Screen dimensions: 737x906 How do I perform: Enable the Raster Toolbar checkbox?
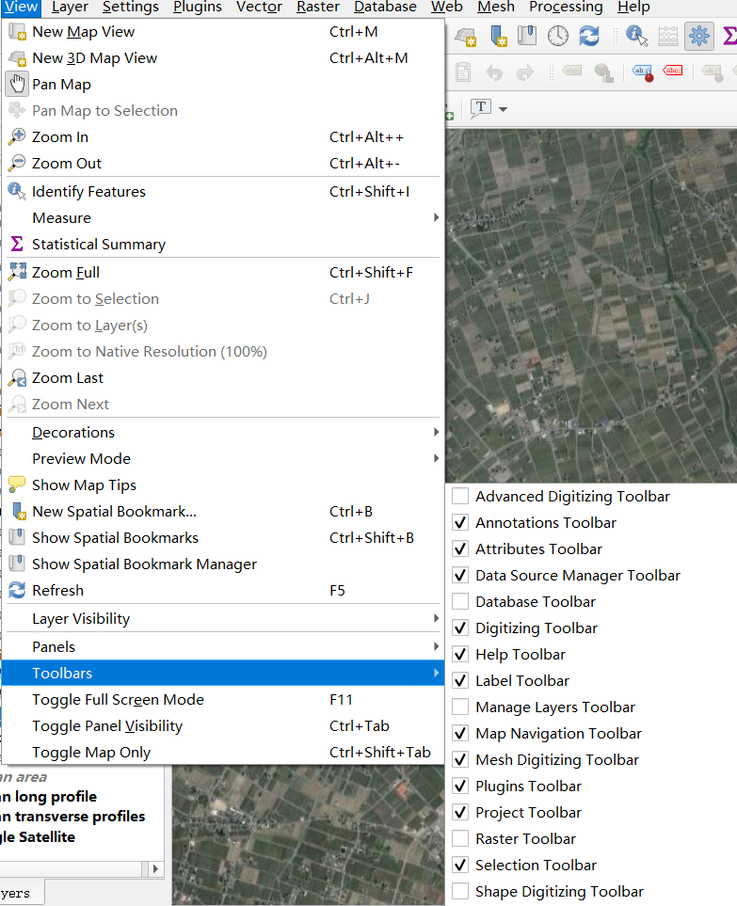pyautogui.click(x=460, y=839)
